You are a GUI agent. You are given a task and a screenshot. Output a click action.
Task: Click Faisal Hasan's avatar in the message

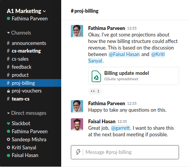77,124
